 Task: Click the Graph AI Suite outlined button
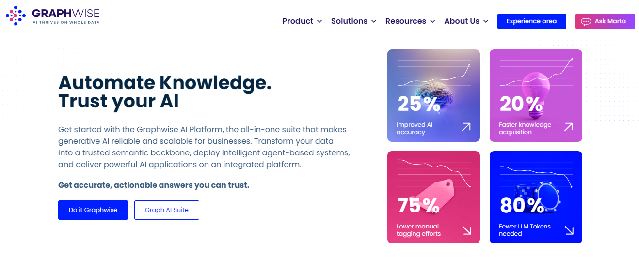coord(167,210)
